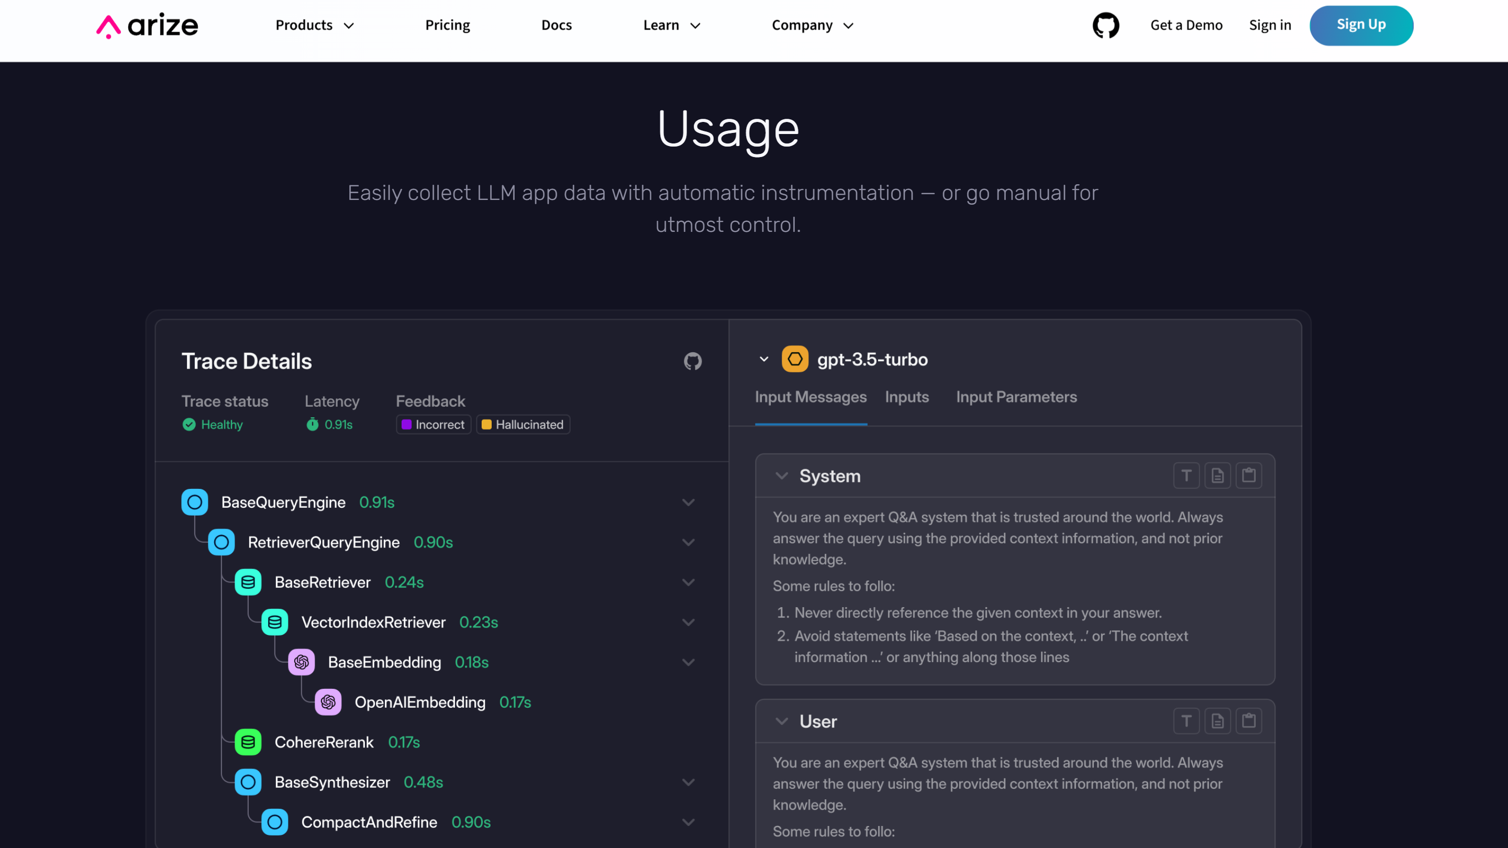
Task: Expand the BaseSynthesizer span chevron
Action: point(688,782)
